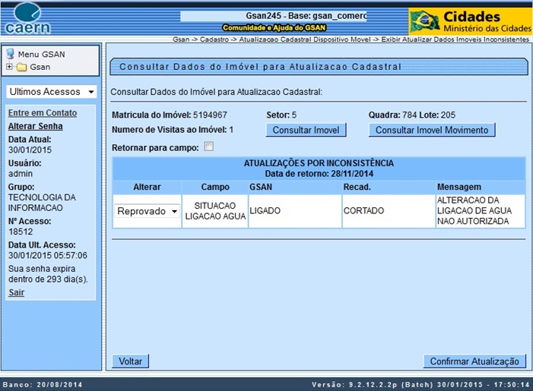Open the Reprovado status dropdown
The image size is (533, 391).
[x=147, y=211]
